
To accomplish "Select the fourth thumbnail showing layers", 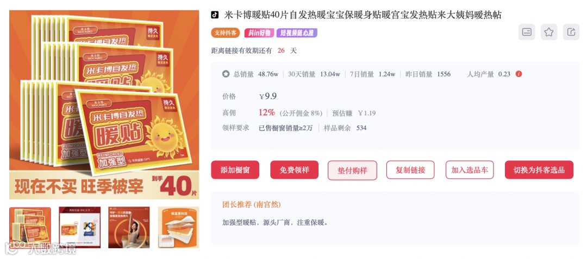I will pos(179,228).
